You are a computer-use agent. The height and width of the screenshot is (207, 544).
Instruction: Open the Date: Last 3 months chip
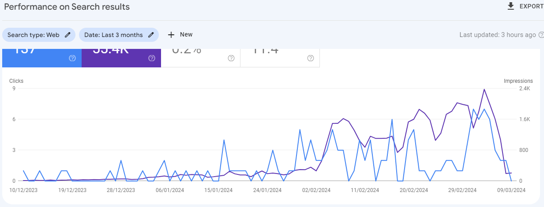(x=119, y=35)
